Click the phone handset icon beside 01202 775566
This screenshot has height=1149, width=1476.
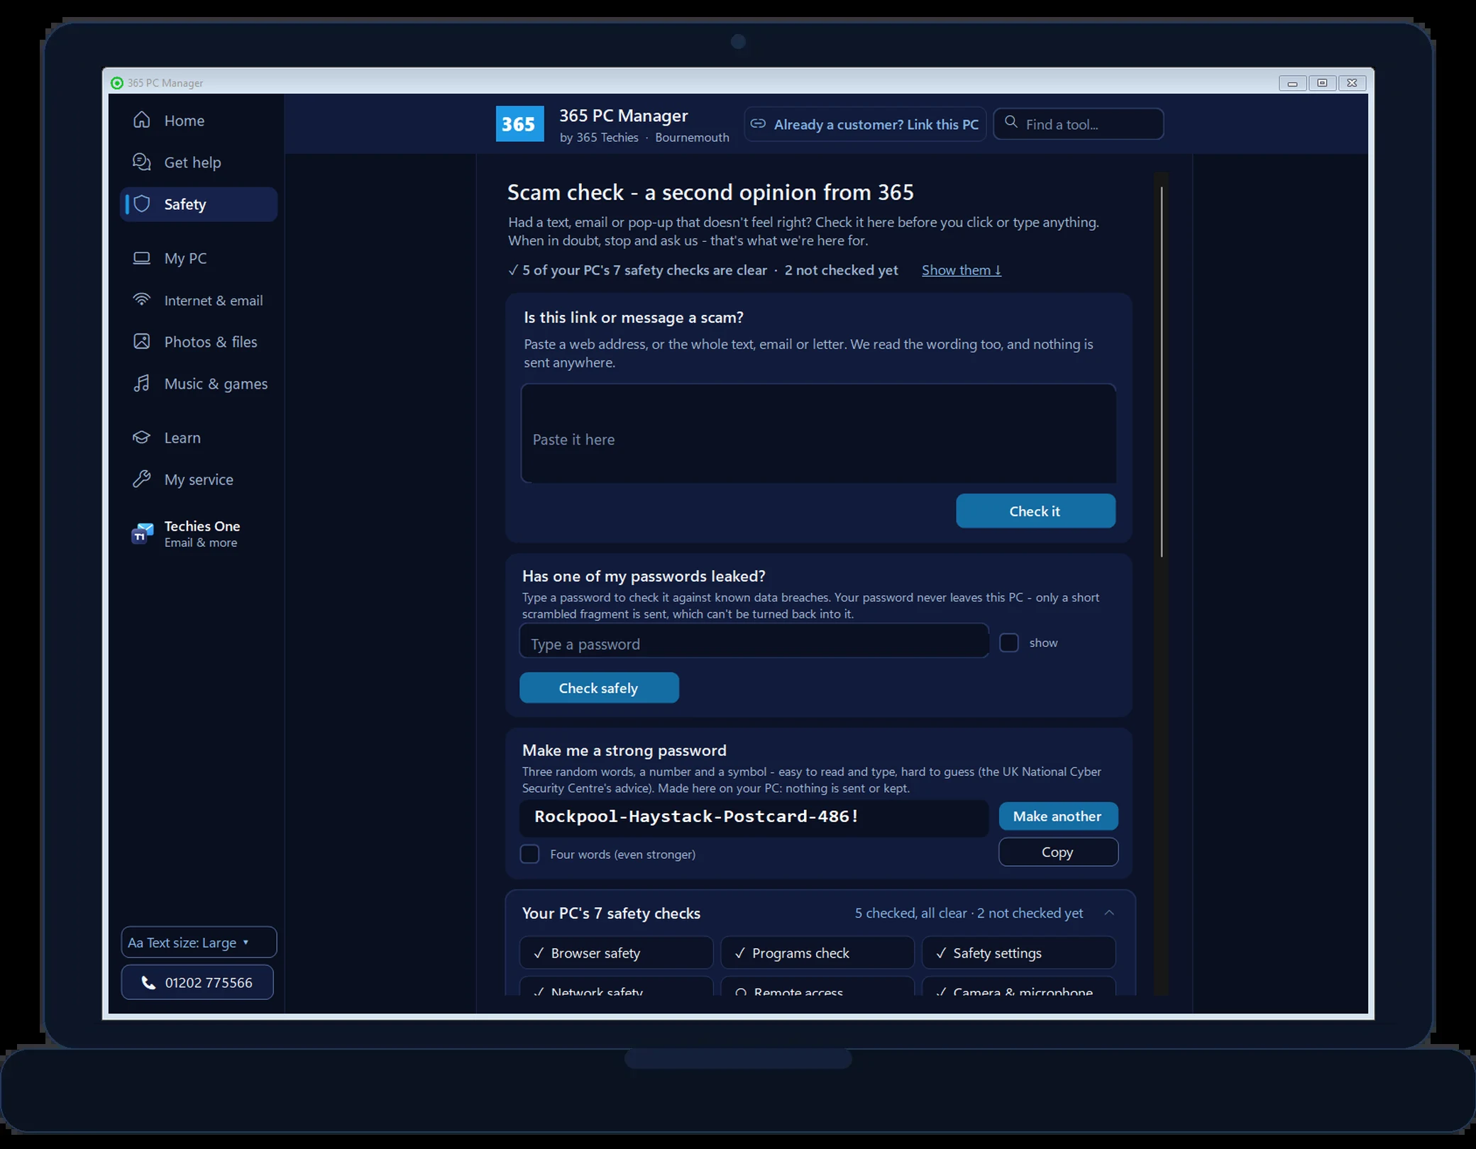(x=148, y=982)
